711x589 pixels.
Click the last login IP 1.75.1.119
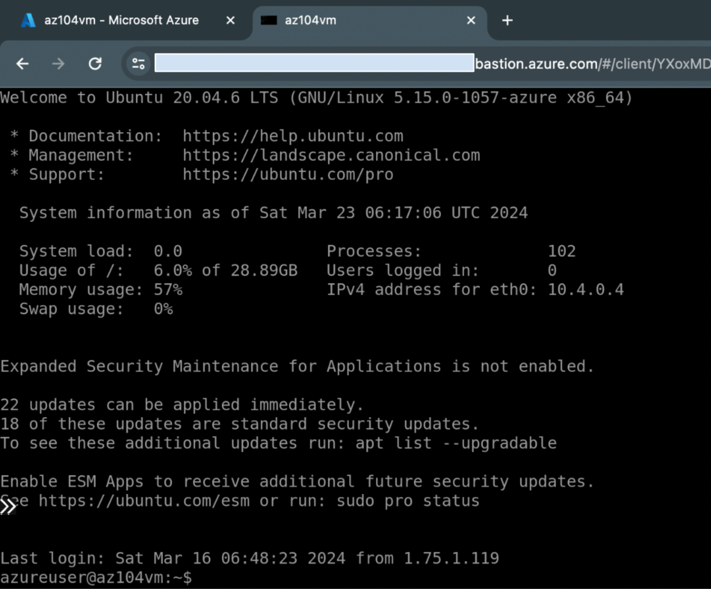[451, 559]
